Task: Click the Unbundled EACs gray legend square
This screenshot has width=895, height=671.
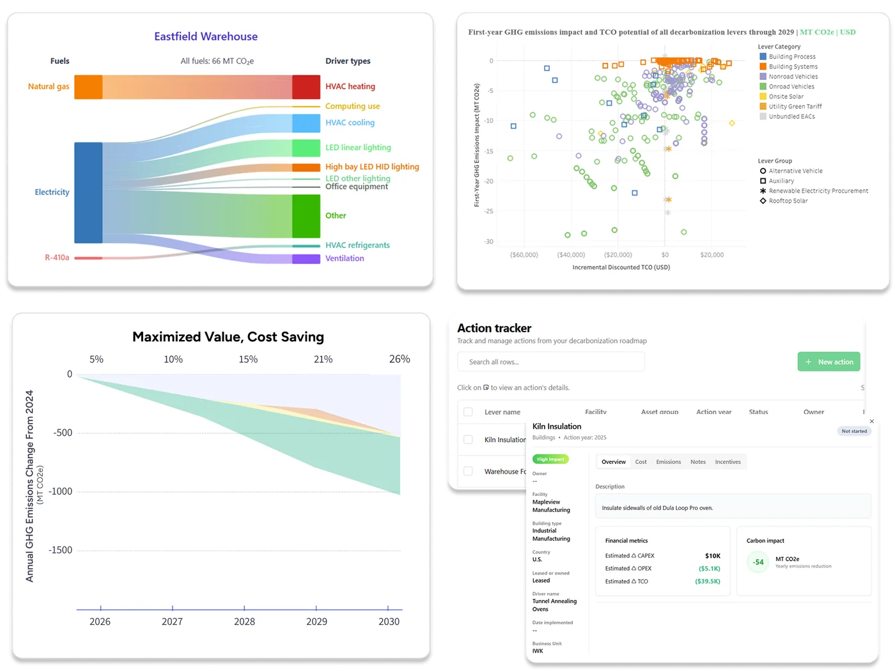Action: click(x=762, y=116)
